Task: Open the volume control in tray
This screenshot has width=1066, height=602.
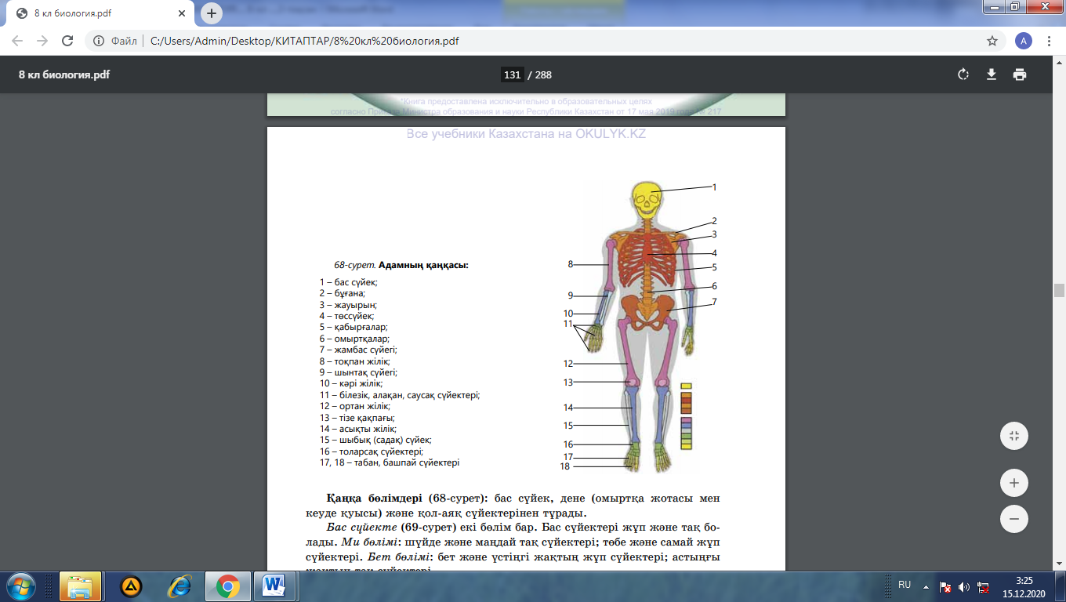Action: [x=963, y=586]
